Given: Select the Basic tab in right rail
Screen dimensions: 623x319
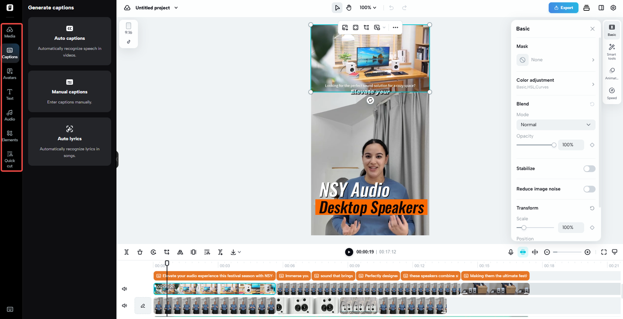Looking at the screenshot, I should (612, 30).
